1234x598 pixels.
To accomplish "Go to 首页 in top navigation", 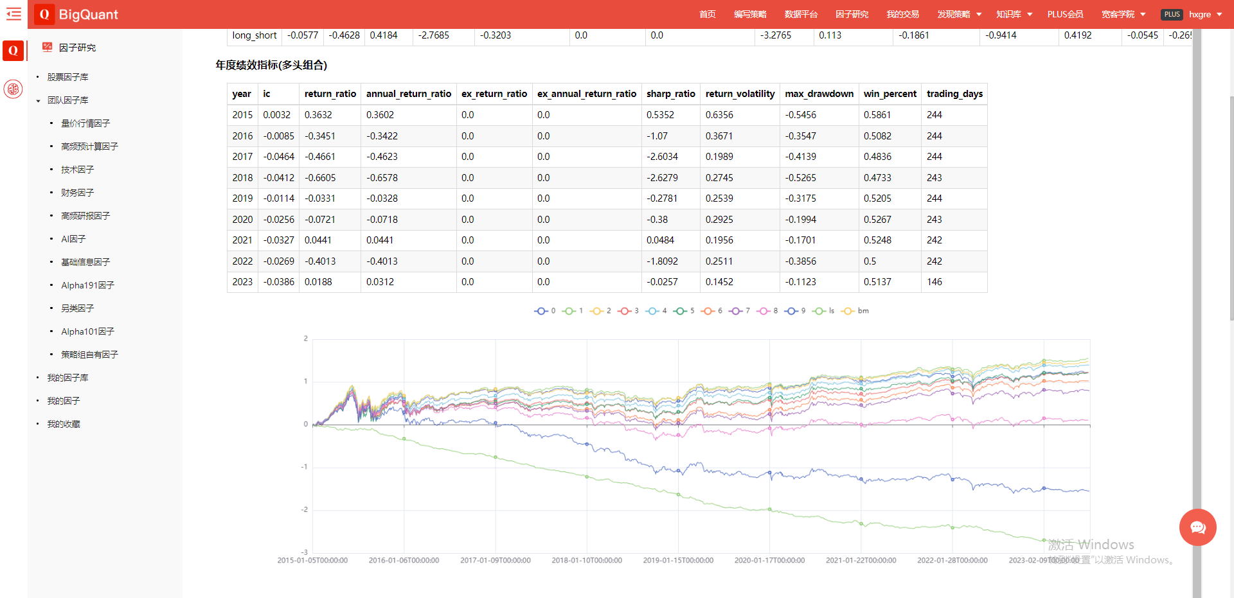I will tap(707, 14).
